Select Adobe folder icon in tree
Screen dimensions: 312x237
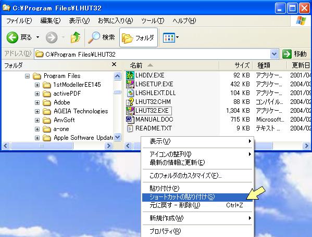point(47,102)
